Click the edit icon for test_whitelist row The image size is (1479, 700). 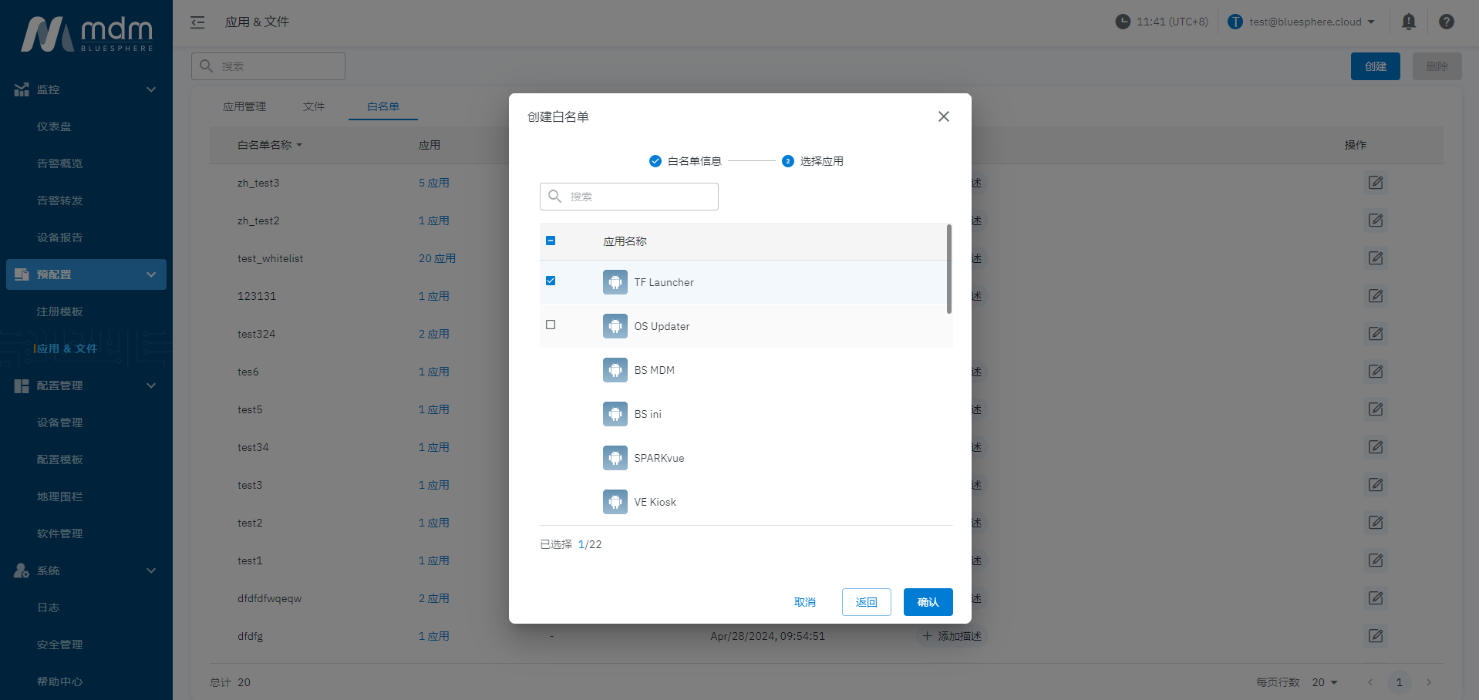[1375, 258]
